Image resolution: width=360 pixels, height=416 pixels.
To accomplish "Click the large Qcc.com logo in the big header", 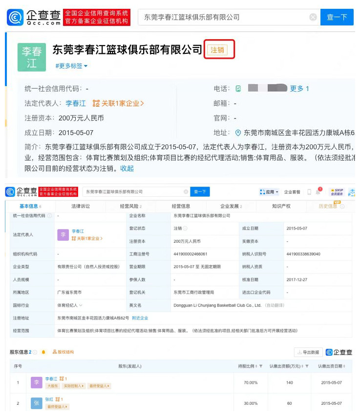I will pyautogui.click(x=34, y=17).
